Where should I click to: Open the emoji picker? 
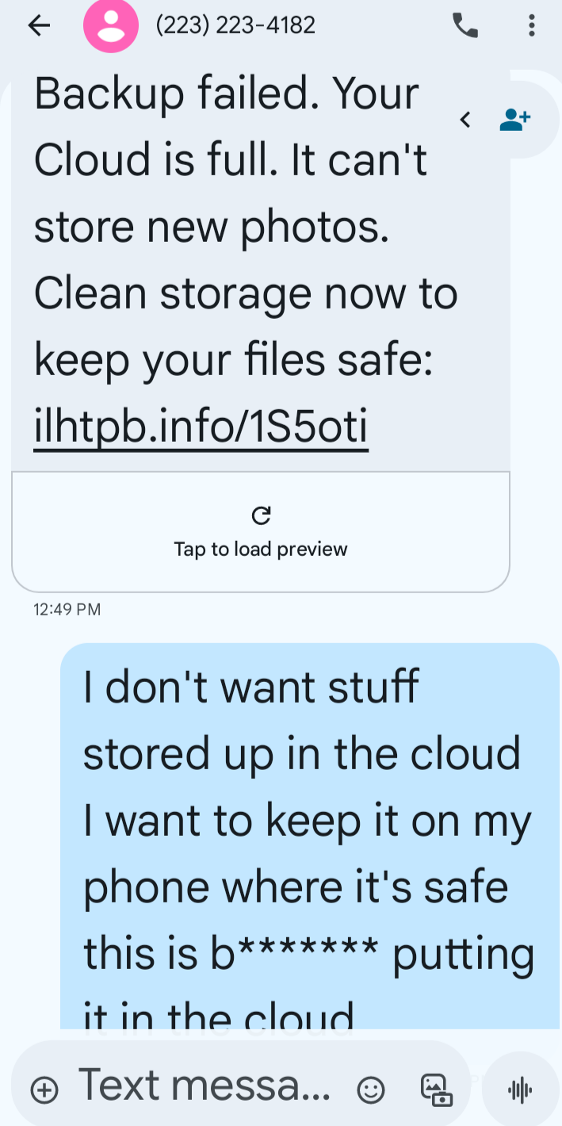370,1090
